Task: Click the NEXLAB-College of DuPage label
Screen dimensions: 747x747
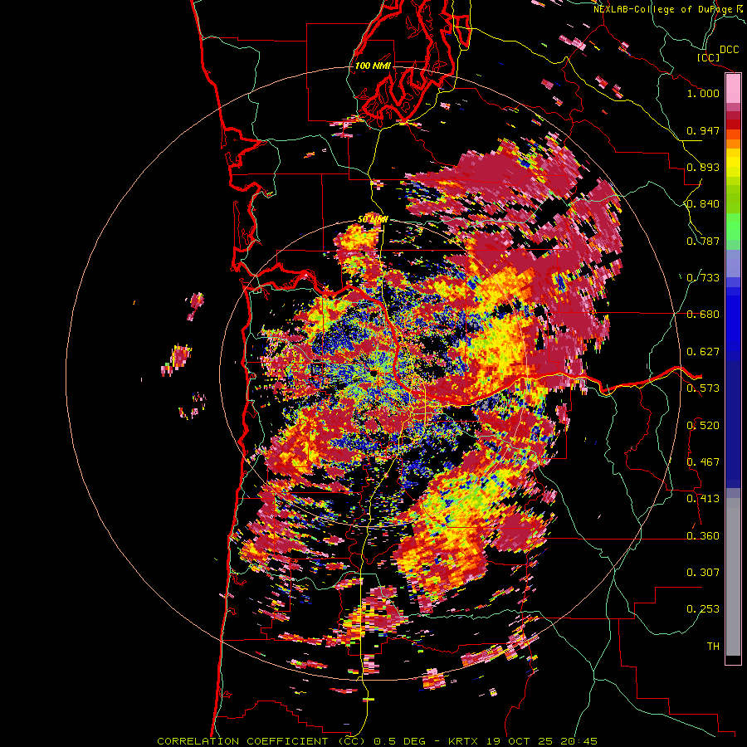Action: [x=662, y=9]
